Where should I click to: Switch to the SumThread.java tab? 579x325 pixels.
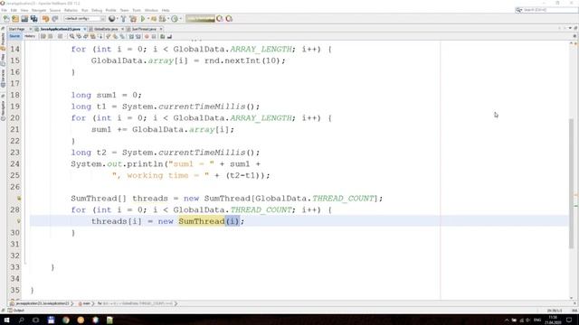click(144, 29)
